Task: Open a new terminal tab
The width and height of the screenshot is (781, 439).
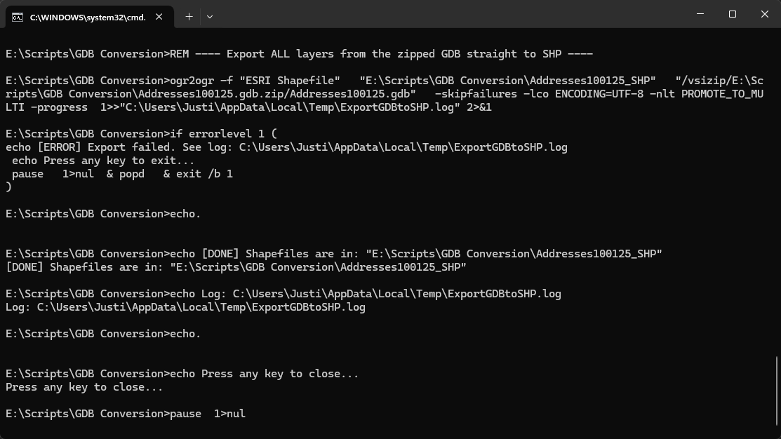Action: tap(189, 16)
